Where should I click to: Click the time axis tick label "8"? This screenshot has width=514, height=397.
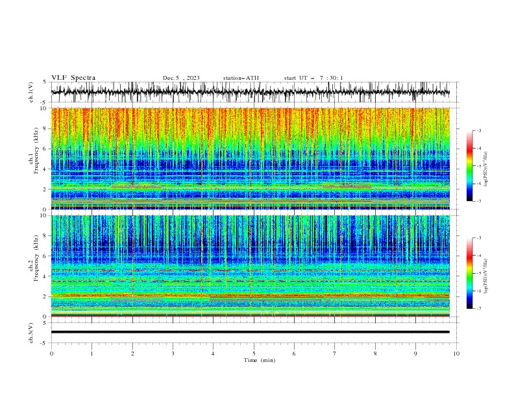coord(375,354)
